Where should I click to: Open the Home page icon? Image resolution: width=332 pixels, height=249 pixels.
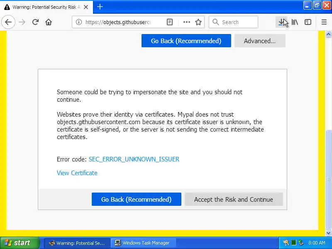click(49, 22)
